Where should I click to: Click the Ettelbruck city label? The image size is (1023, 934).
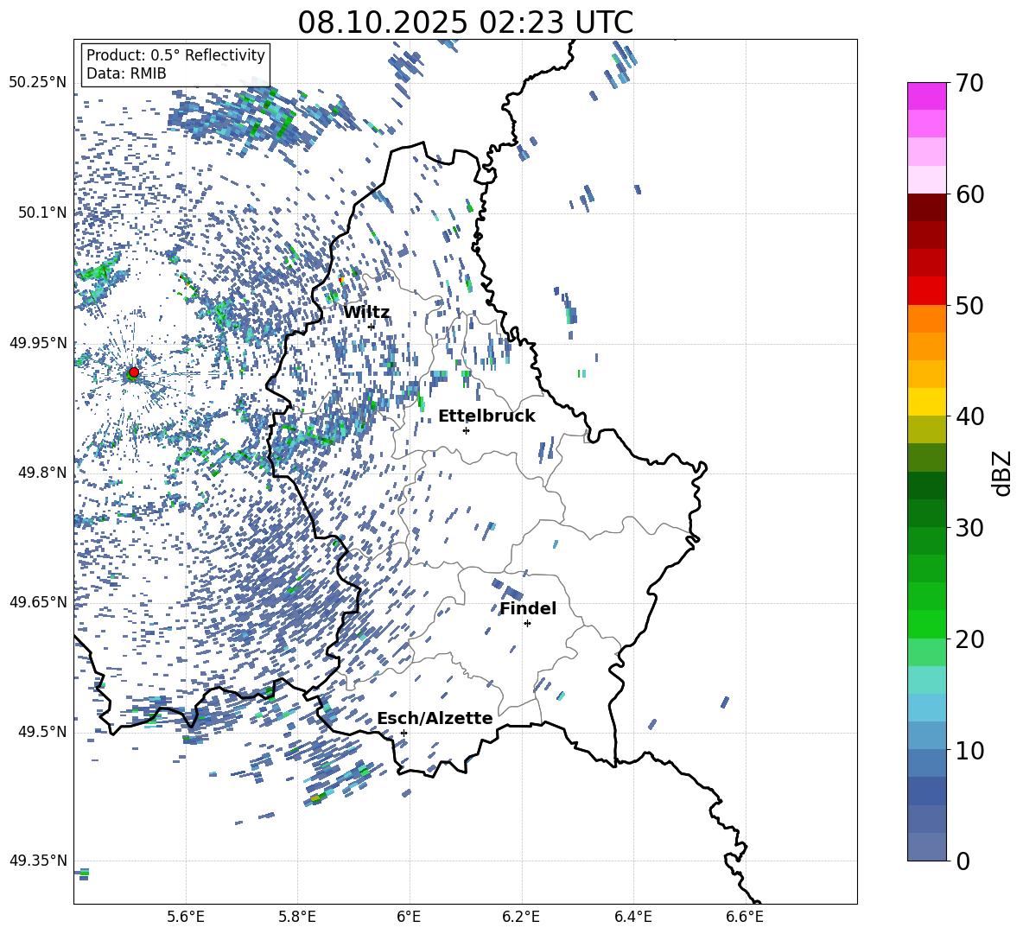click(486, 416)
